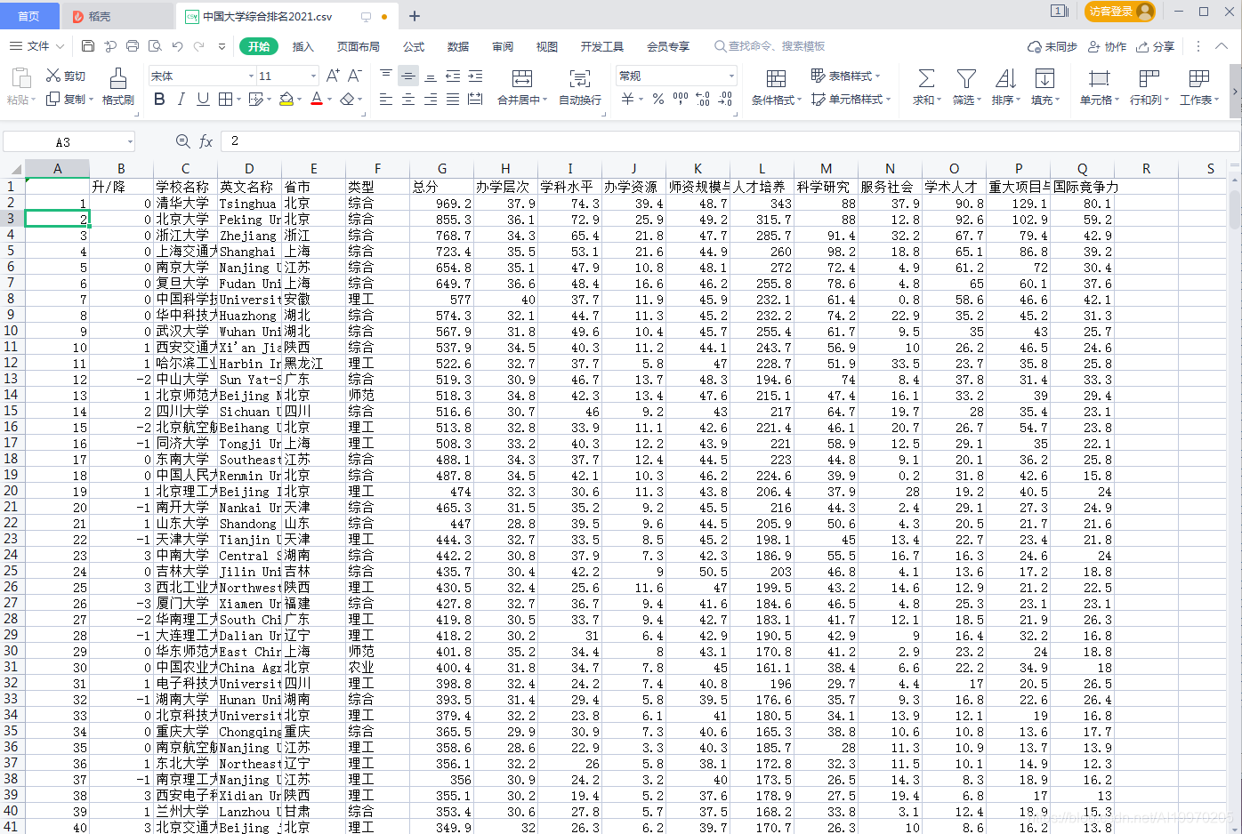
Task: Switch to the 插入 (Insert) tab
Action: coord(303,46)
